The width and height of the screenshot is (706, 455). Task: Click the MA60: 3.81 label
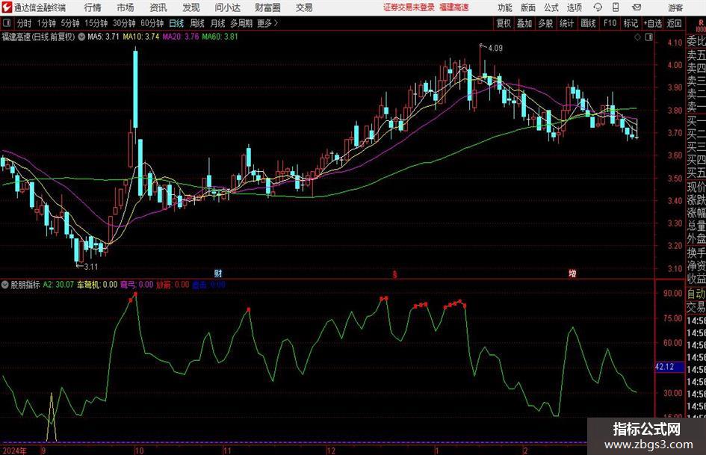[x=220, y=37]
